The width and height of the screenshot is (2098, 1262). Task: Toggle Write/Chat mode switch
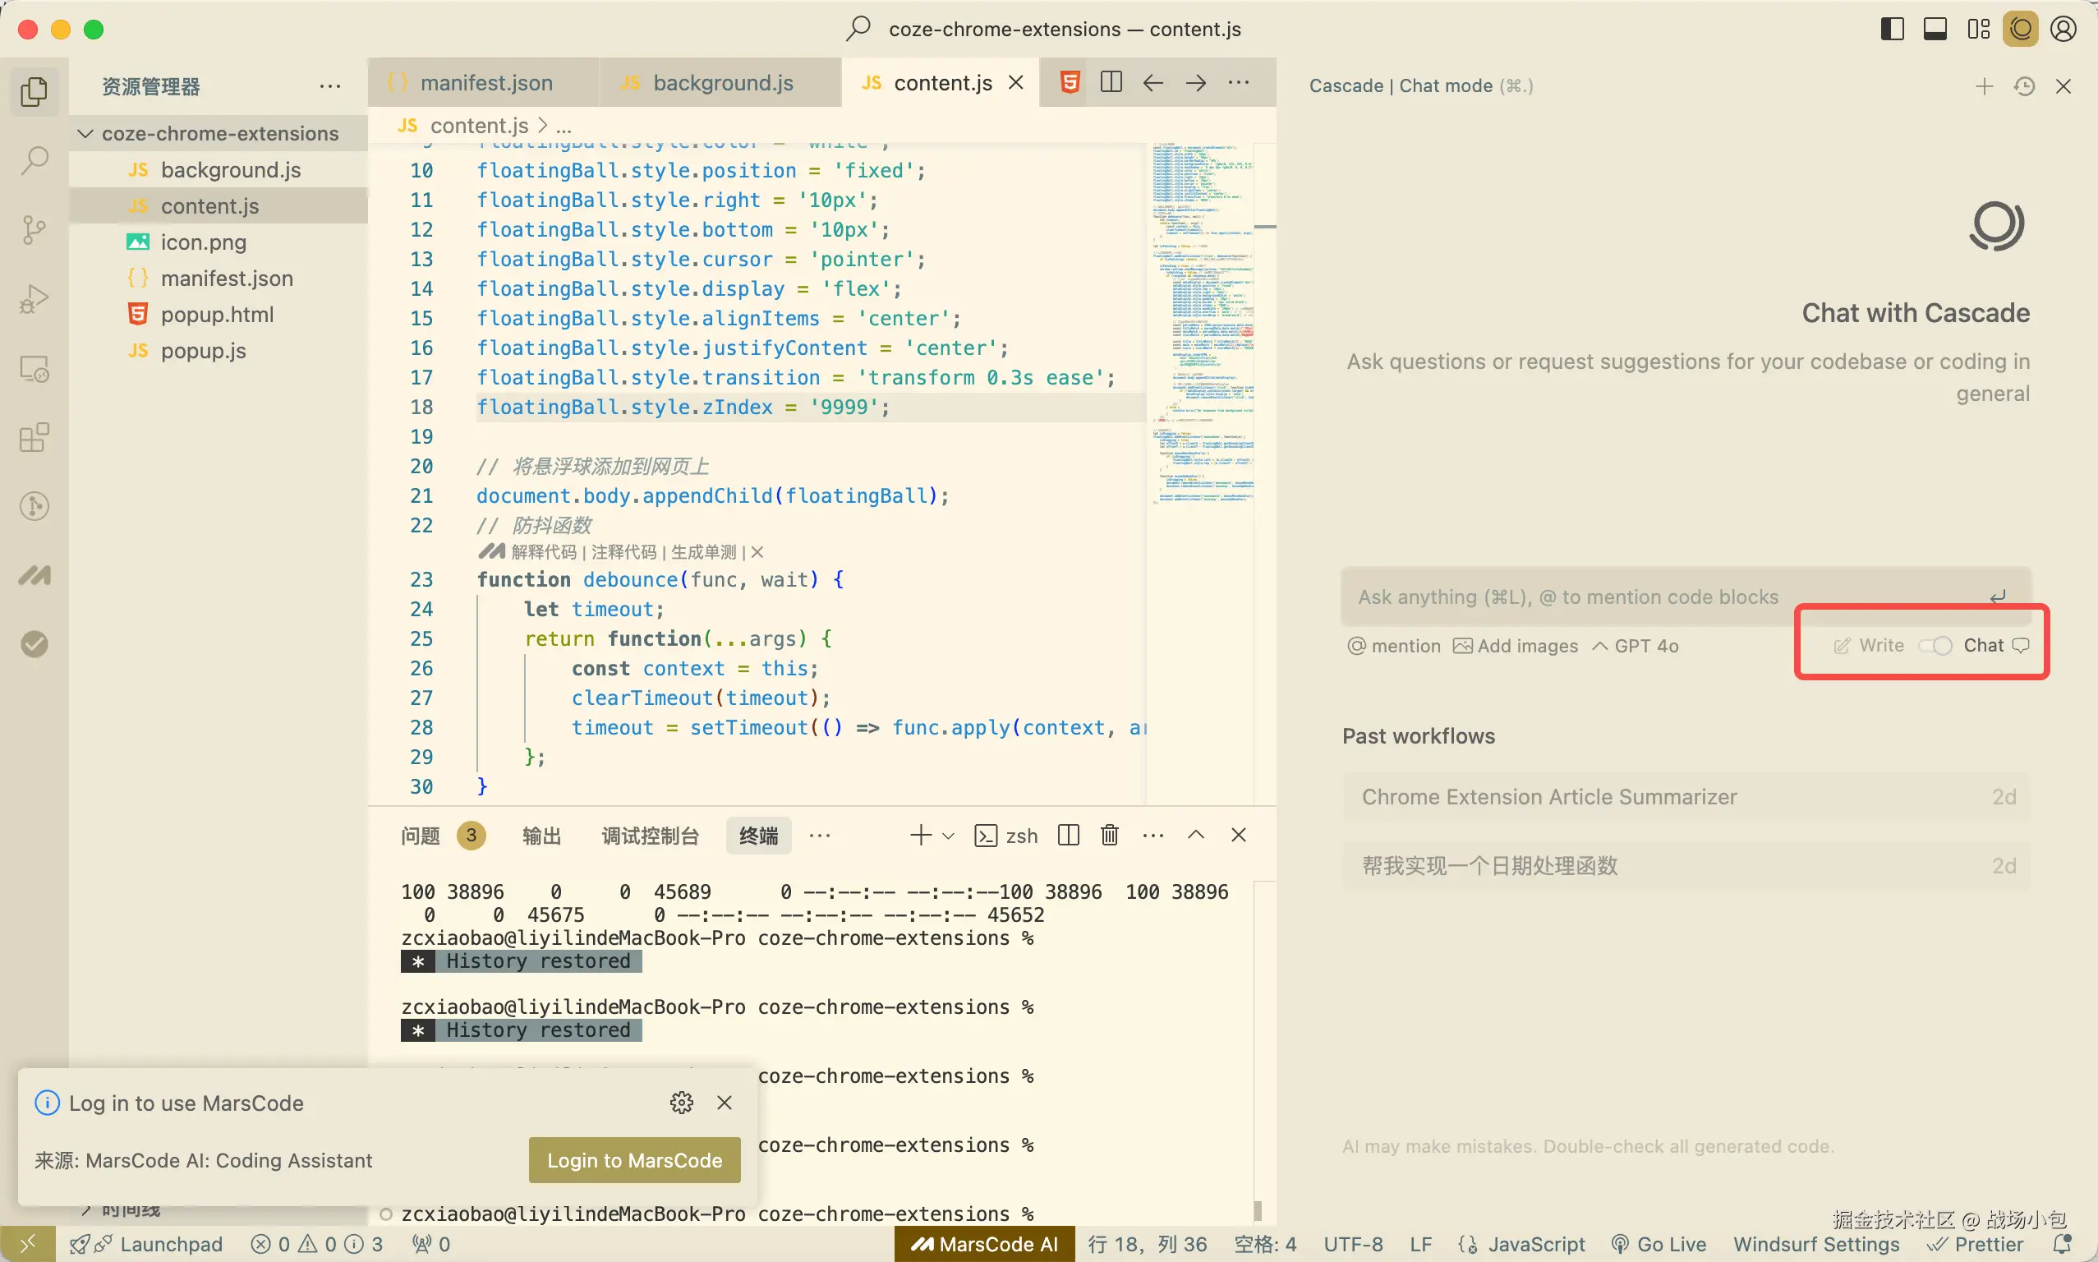1935,646
